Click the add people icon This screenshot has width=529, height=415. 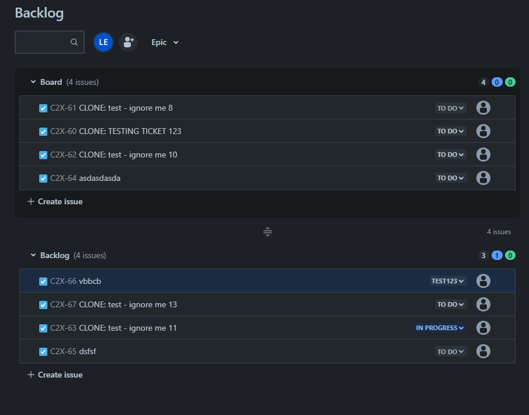coord(128,42)
